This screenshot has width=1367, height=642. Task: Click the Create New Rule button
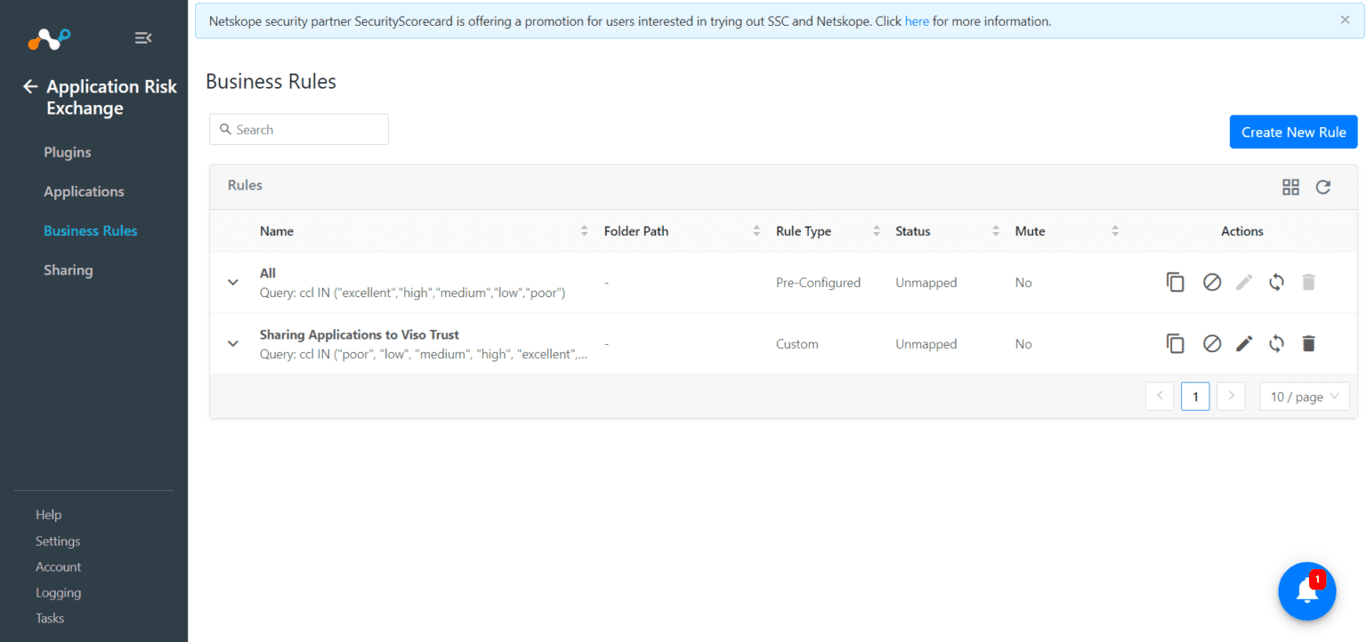point(1293,132)
